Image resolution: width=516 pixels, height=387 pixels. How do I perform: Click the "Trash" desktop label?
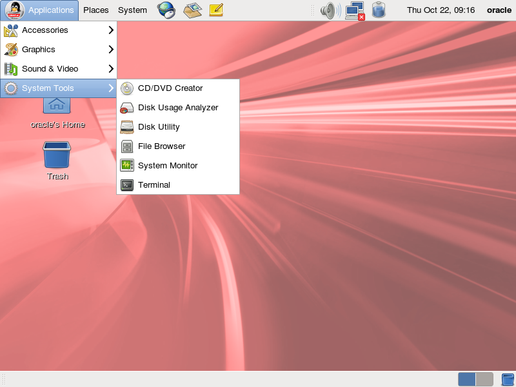pyautogui.click(x=57, y=176)
